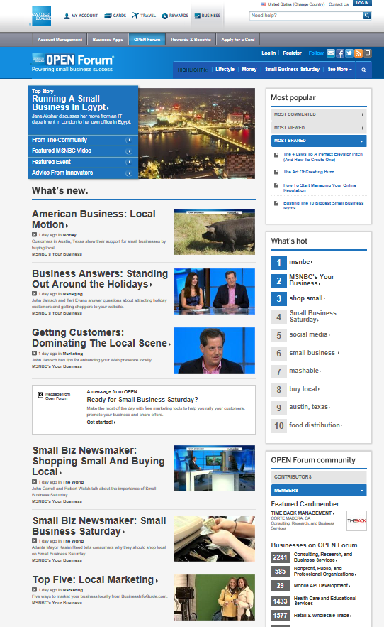Open the Business Apps tab
Image resolution: width=384 pixels, height=627 pixels.
108,40
